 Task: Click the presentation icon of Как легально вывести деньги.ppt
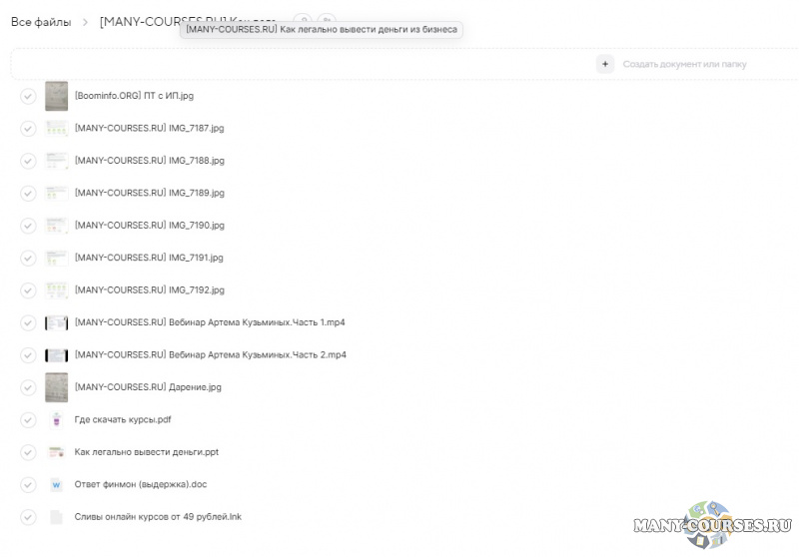pos(56,452)
